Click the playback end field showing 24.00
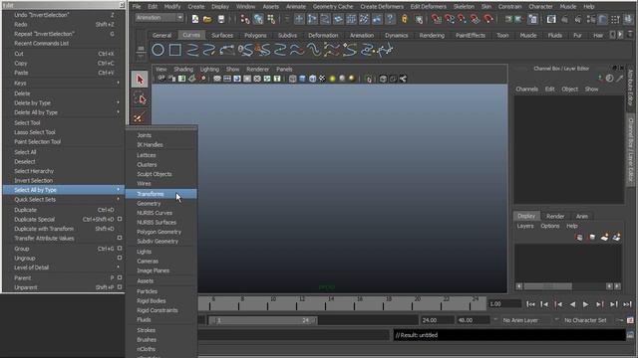 [x=437, y=320]
